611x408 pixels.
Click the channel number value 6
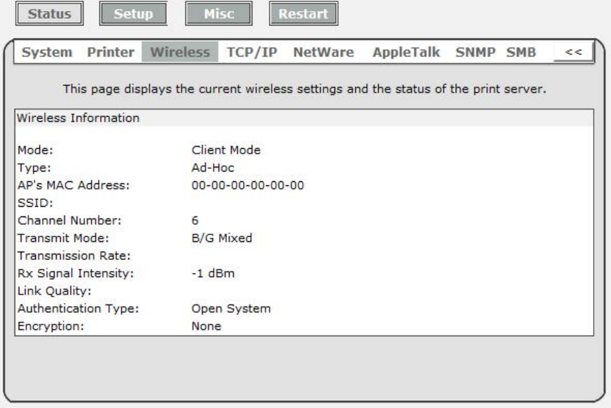195,221
